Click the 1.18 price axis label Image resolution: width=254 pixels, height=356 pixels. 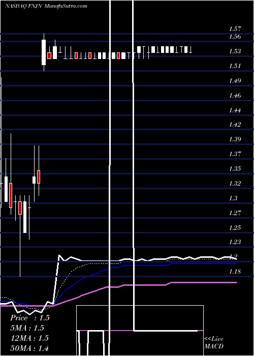235,272
